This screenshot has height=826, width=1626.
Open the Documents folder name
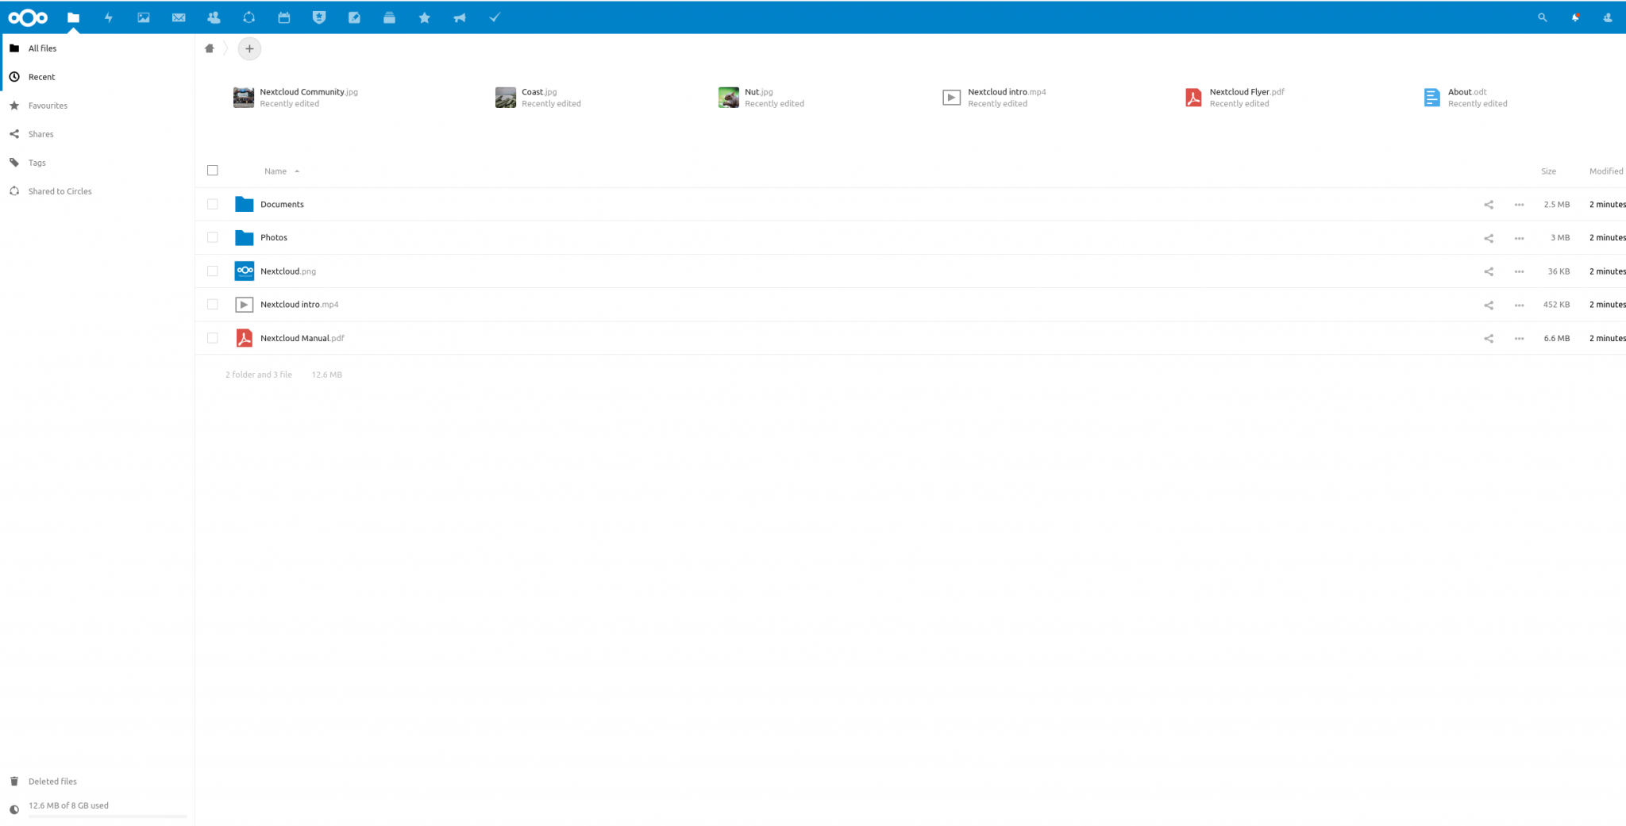coord(282,205)
